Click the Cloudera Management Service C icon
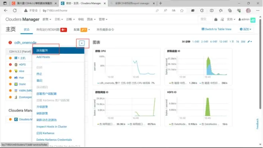 click(16, 119)
